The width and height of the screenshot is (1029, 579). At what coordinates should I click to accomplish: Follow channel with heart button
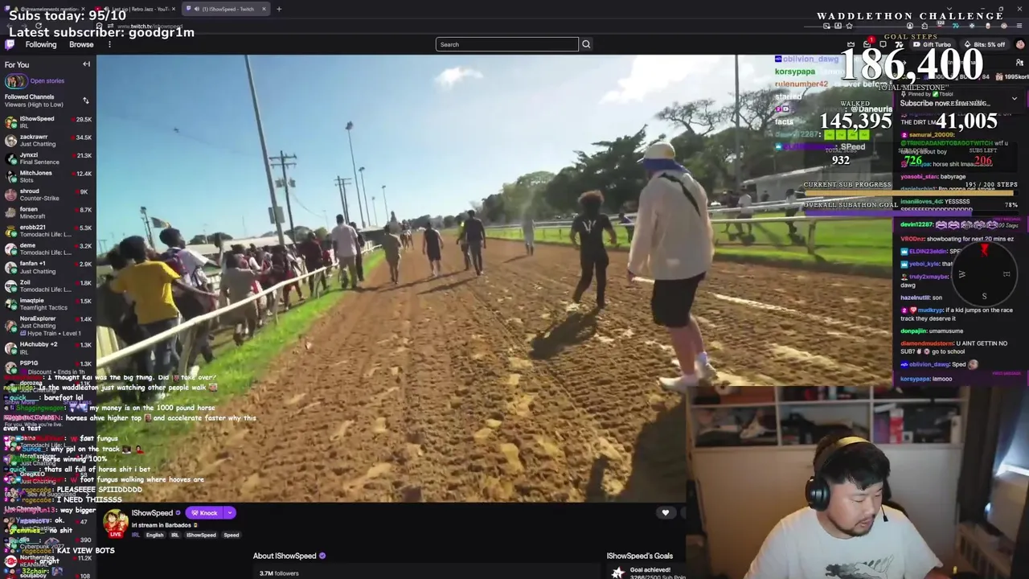point(665,513)
